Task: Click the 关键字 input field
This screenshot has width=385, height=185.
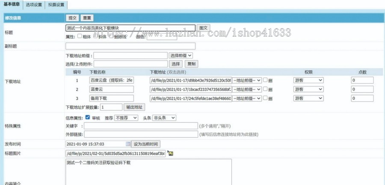Action: [141, 126]
